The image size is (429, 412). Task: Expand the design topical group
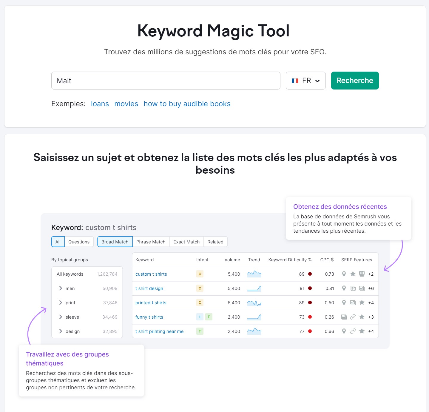click(61, 331)
